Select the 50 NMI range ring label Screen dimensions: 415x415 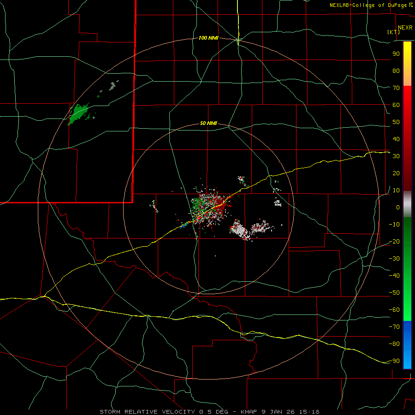click(208, 123)
